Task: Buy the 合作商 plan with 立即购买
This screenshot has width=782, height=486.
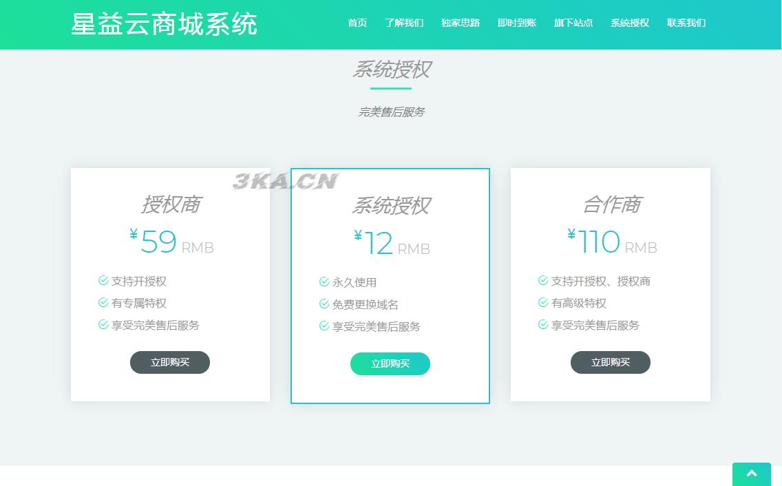Action: (610, 362)
